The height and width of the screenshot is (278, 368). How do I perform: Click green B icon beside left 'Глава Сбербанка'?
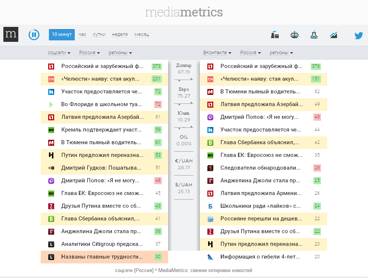[51, 219]
